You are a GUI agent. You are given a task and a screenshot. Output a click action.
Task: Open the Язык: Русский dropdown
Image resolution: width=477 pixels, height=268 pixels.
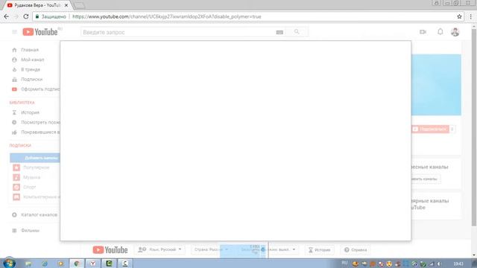pyautogui.click(x=159, y=249)
